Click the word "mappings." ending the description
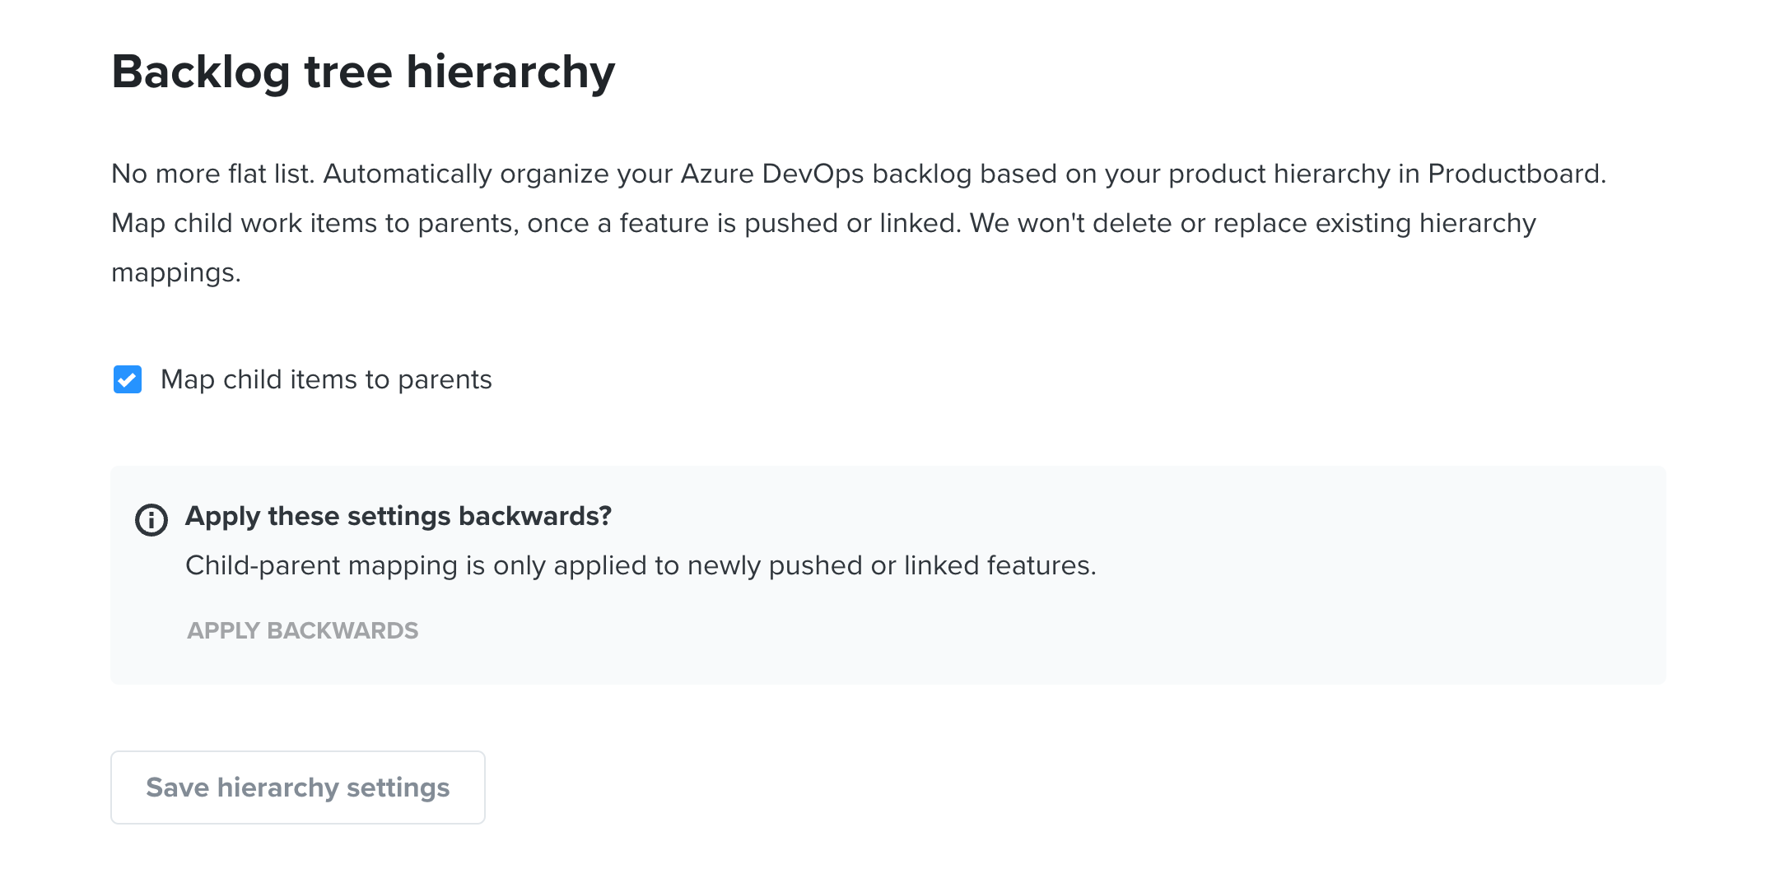Screen dimensions: 1780x892 175,272
